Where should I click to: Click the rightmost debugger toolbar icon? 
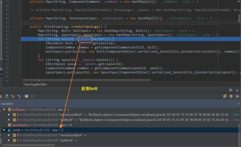click(237, 96)
